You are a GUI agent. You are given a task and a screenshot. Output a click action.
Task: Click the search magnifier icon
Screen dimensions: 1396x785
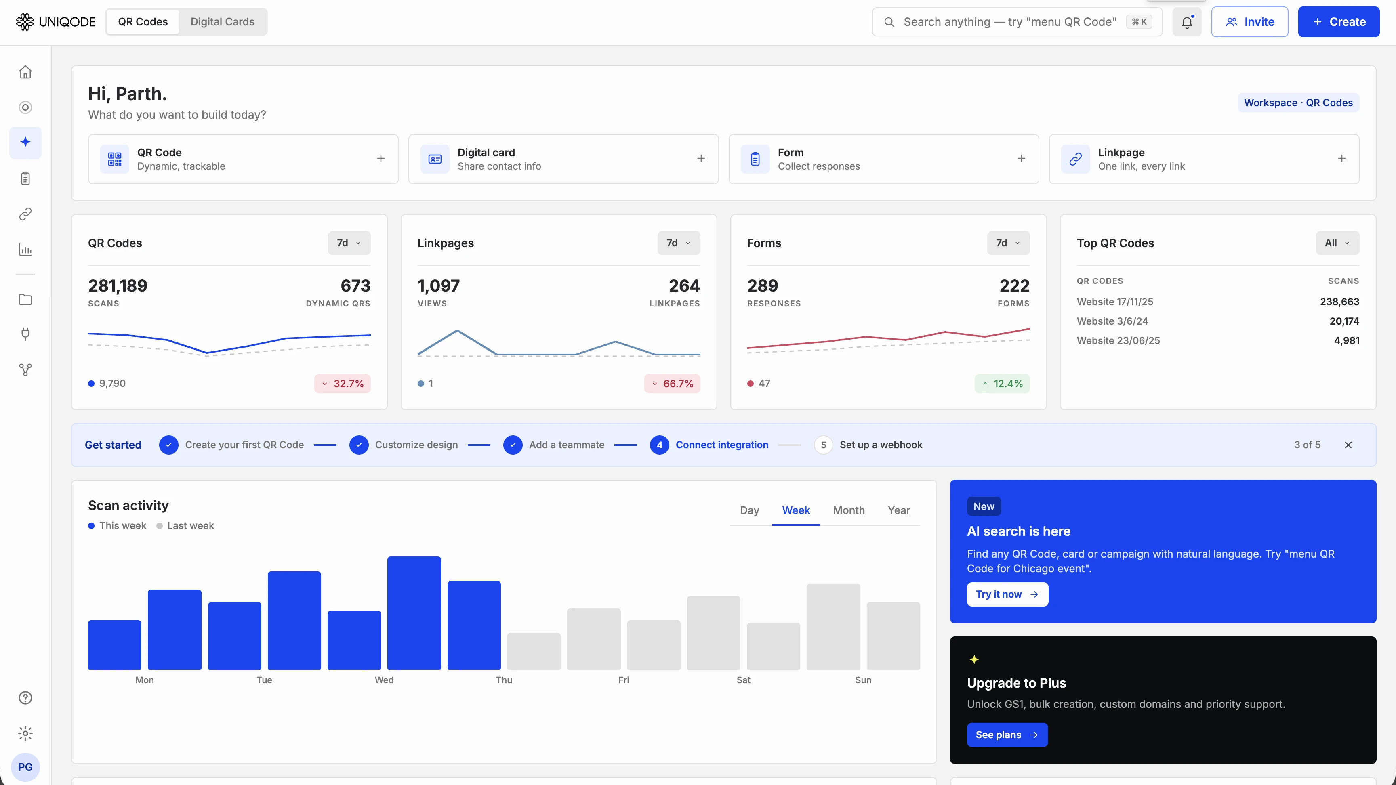889,22
